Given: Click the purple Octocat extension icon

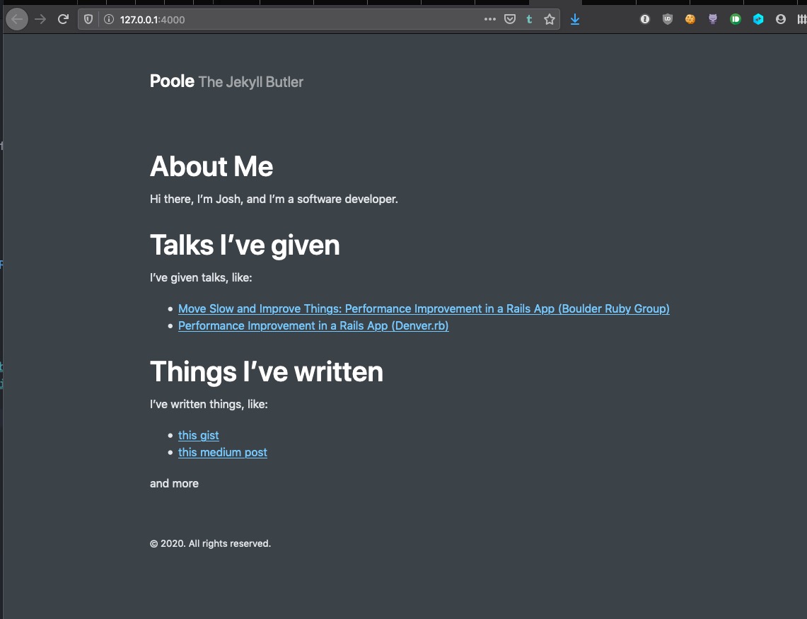Looking at the screenshot, I should coord(713,20).
